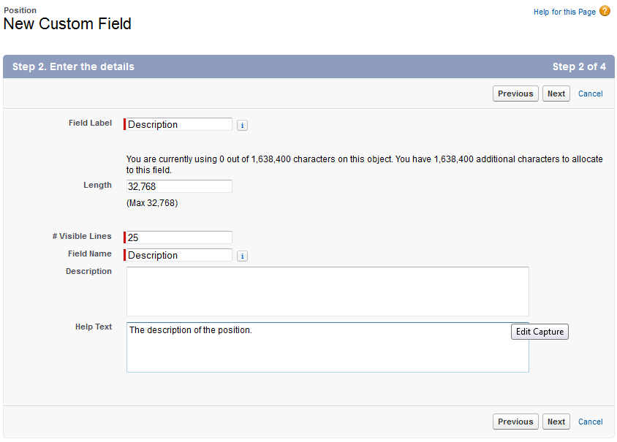
Task: Click inside the Description textarea
Action: [x=328, y=291]
